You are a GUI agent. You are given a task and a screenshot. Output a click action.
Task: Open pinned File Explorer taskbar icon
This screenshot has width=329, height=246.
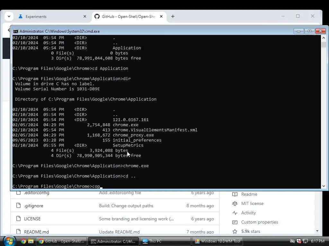31,241
